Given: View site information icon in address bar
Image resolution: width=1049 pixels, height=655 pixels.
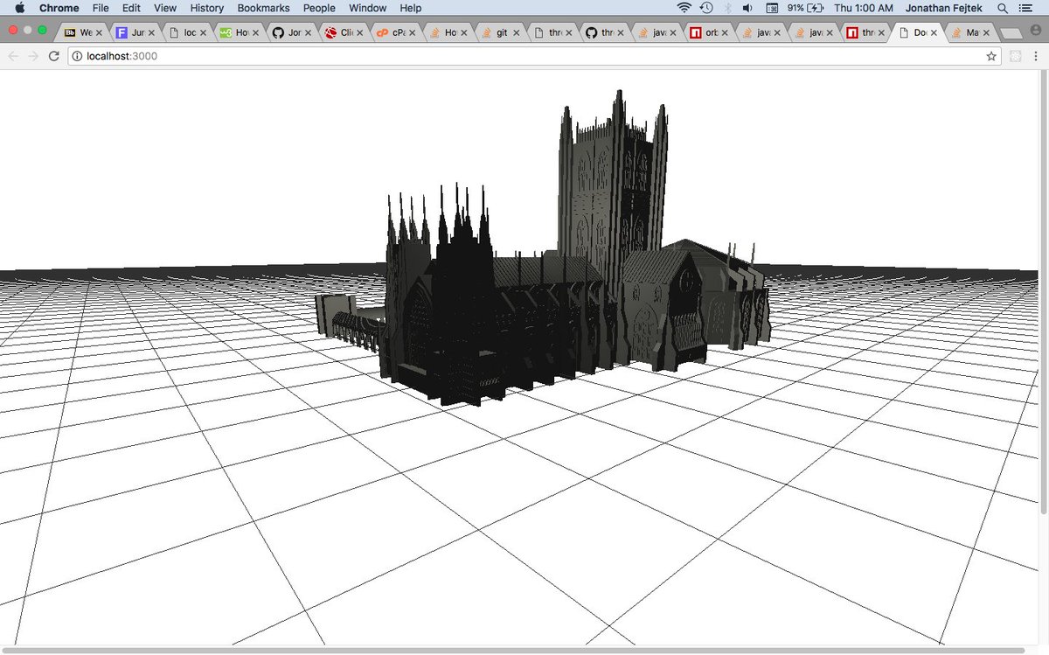Looking at the screenshot, I should (x=77, y=56).
